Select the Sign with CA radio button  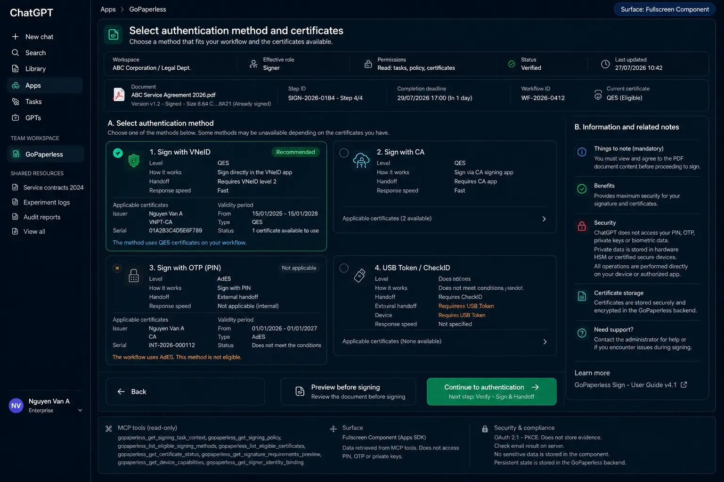(344, 153)
